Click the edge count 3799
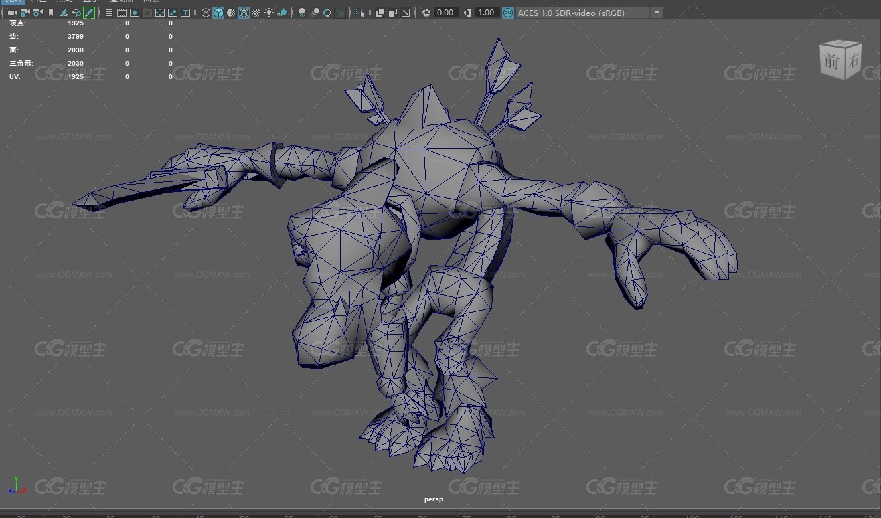Image resolution: width=881 pixels, height=518 pixels. tap(76, 36)
